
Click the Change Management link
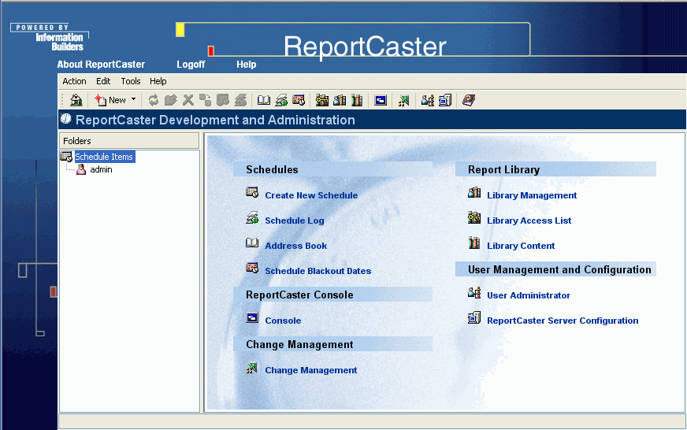click(x=311, y=370)
